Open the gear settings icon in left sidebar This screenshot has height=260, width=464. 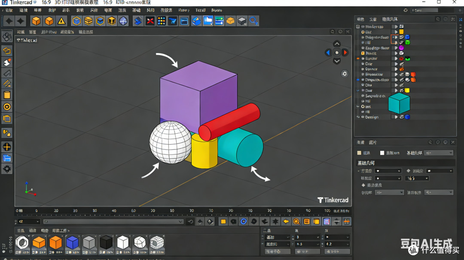7,169
